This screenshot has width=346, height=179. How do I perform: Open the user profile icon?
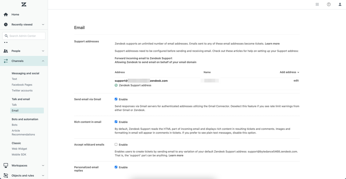pyautogui.click(x=340, y=4)
